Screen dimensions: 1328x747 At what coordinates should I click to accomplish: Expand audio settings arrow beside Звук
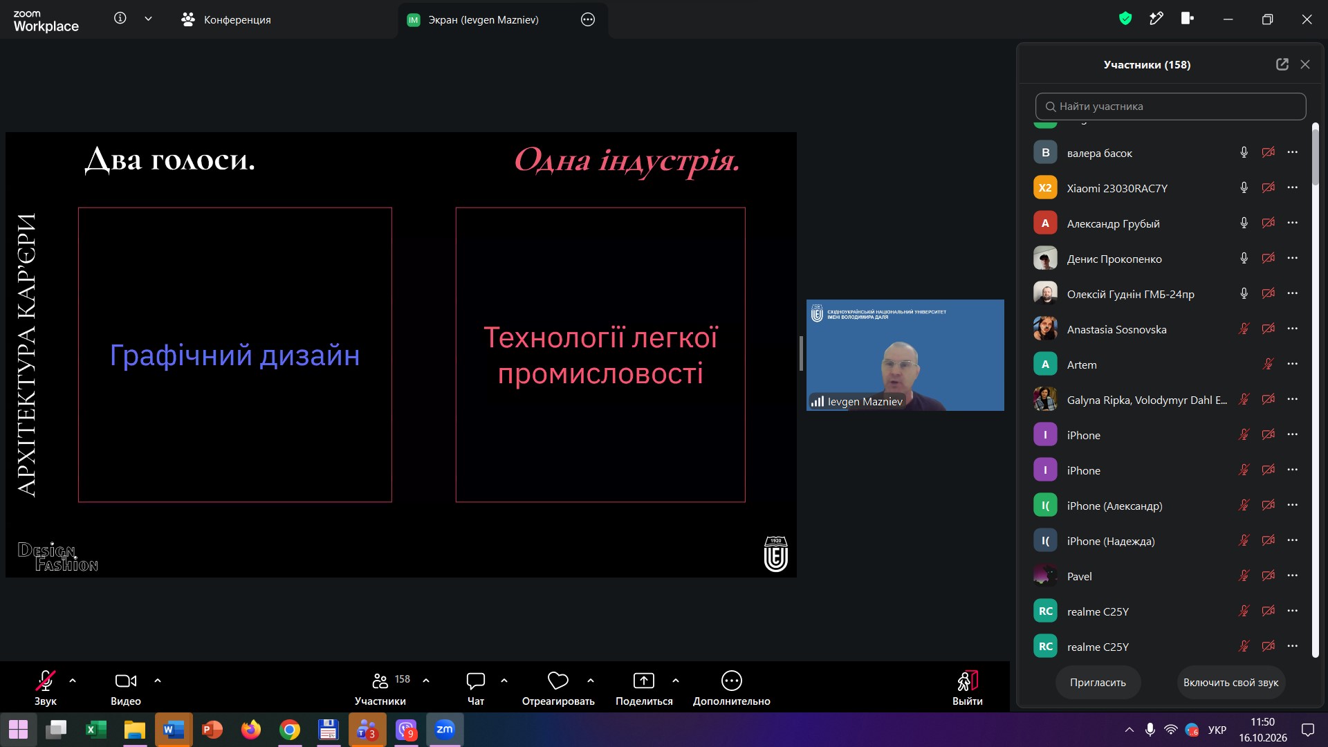(x=73, y=681)
